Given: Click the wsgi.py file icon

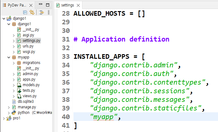Looking at the screenshot, I should tap(19, 52).
